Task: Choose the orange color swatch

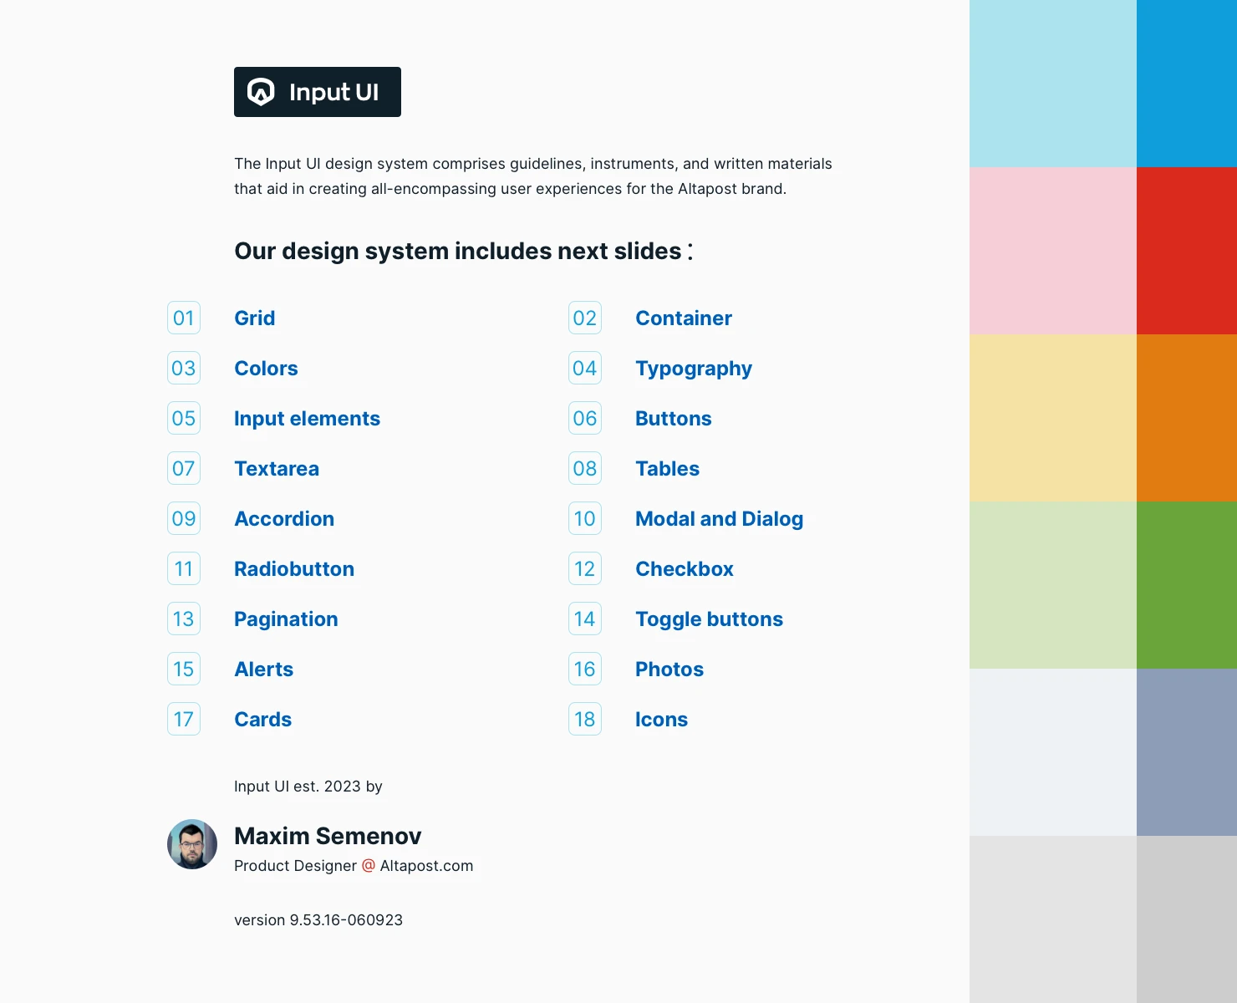Action: (x=1186, y=418)
